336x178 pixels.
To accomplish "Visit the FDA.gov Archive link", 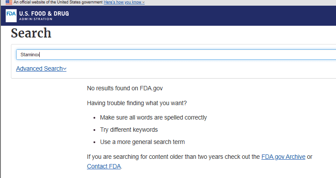I will [x=283, y=157].
